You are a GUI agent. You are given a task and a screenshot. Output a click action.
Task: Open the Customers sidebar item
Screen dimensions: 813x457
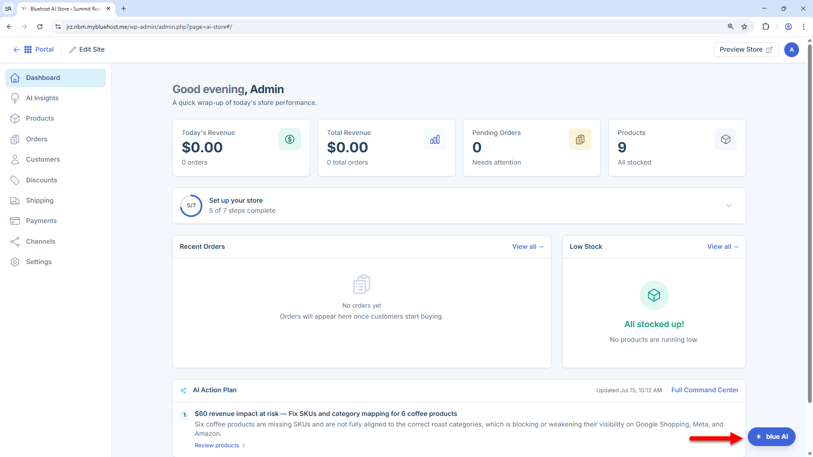55,160
